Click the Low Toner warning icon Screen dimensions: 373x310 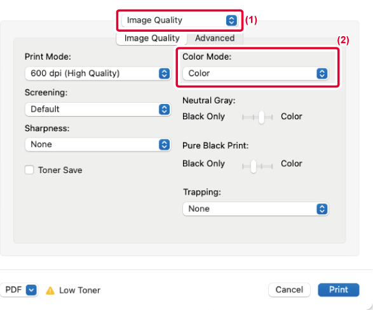coord(50,290)
